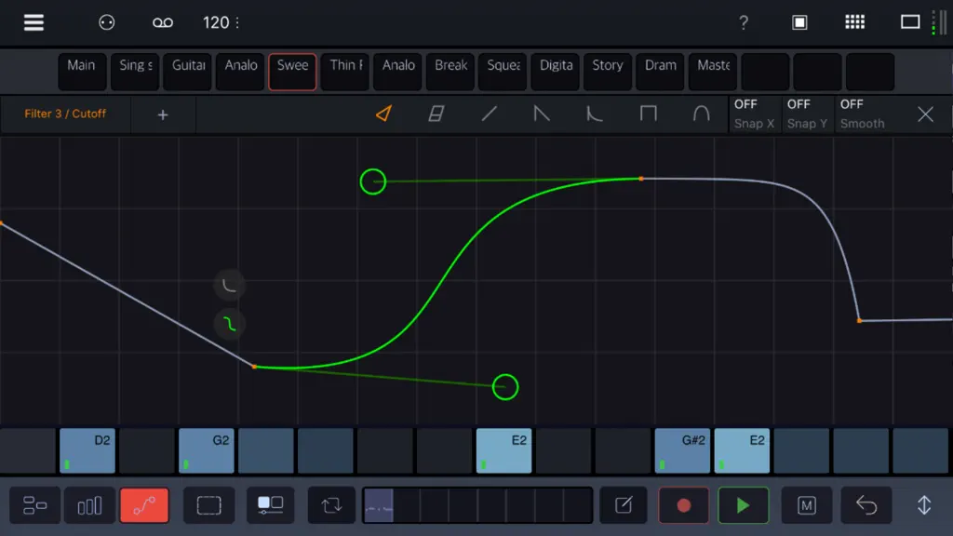Select the green S-curve segment type

[229, 324]
